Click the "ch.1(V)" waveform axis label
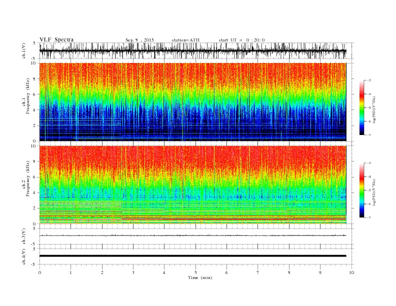396x306 pixels. [24, 51]
